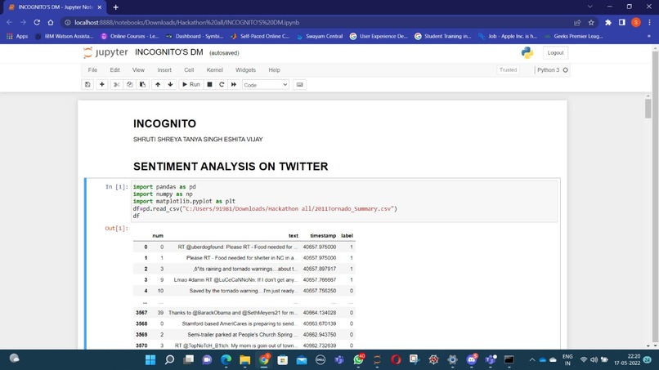Viewport: 659px width, 370px height.
Task: Interrupt the kernel with stop icon
Action: tap(209, 84)
